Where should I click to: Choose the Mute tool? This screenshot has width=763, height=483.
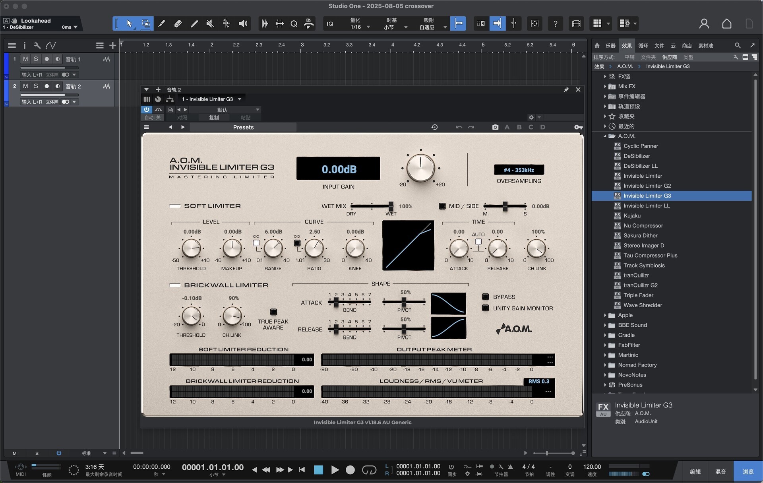tap(209, 23)
